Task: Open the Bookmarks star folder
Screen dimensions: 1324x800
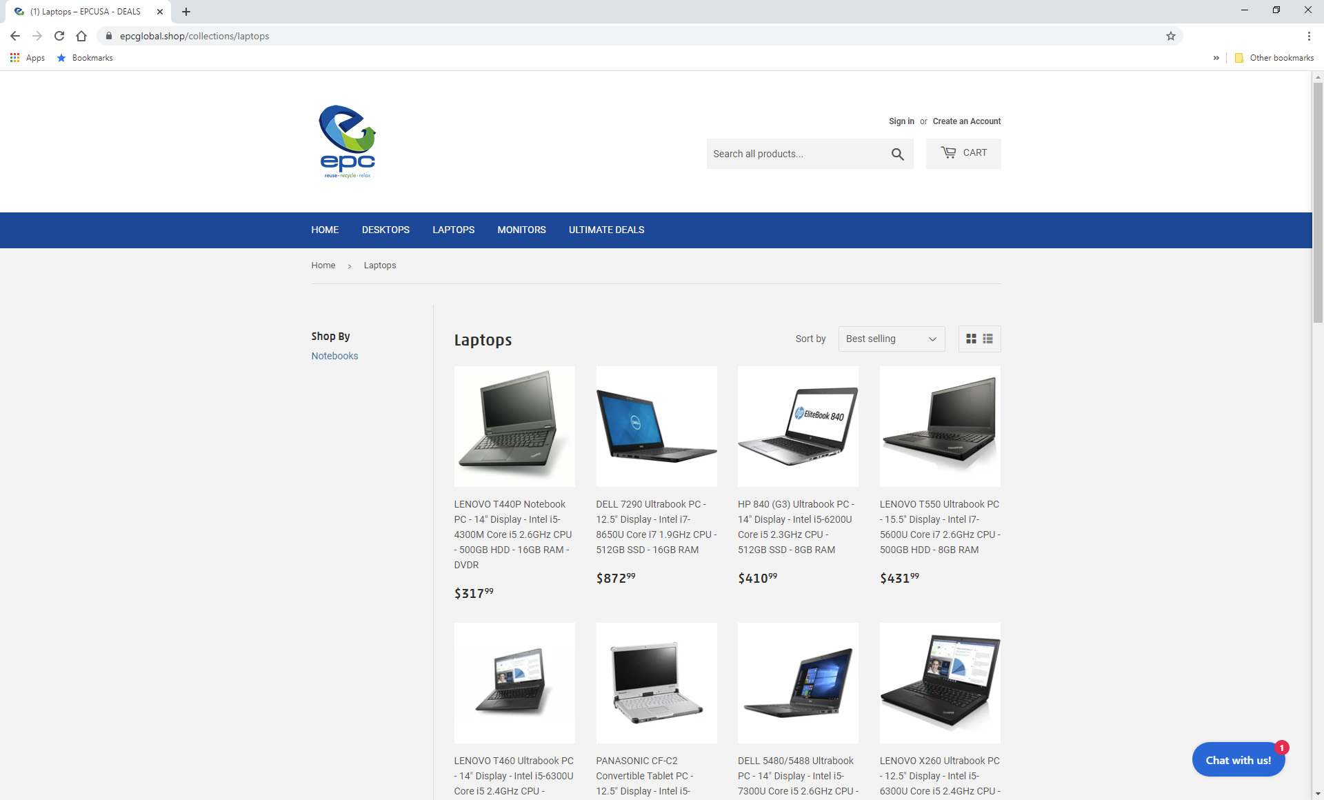Action: click(x=85, y=58)
